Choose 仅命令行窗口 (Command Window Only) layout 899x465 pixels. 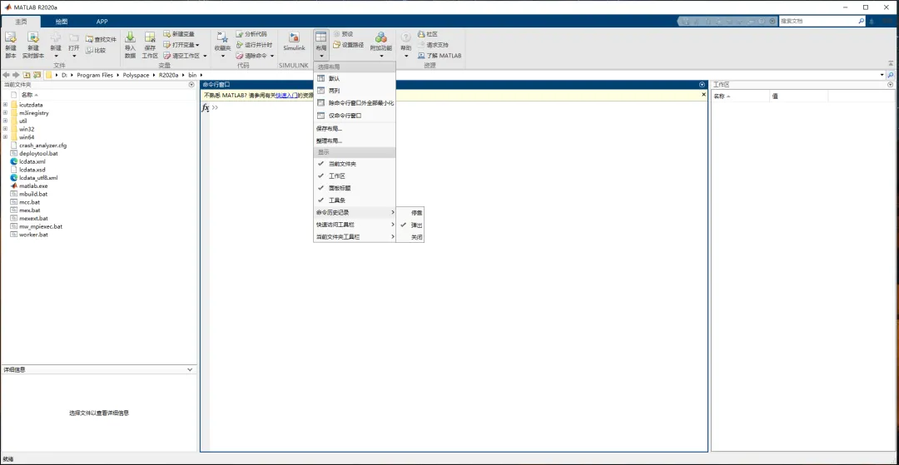tap(355, 115)
